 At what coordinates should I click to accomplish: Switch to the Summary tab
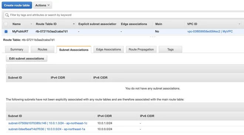pyautogui.click(x=17, y=49)
